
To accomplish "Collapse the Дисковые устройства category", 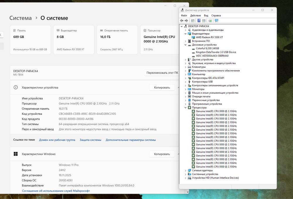I will 185,45.
